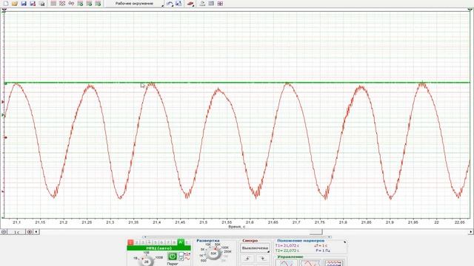
Task: Click second green-marked table toolbar icon
Action: click(89, 4)
